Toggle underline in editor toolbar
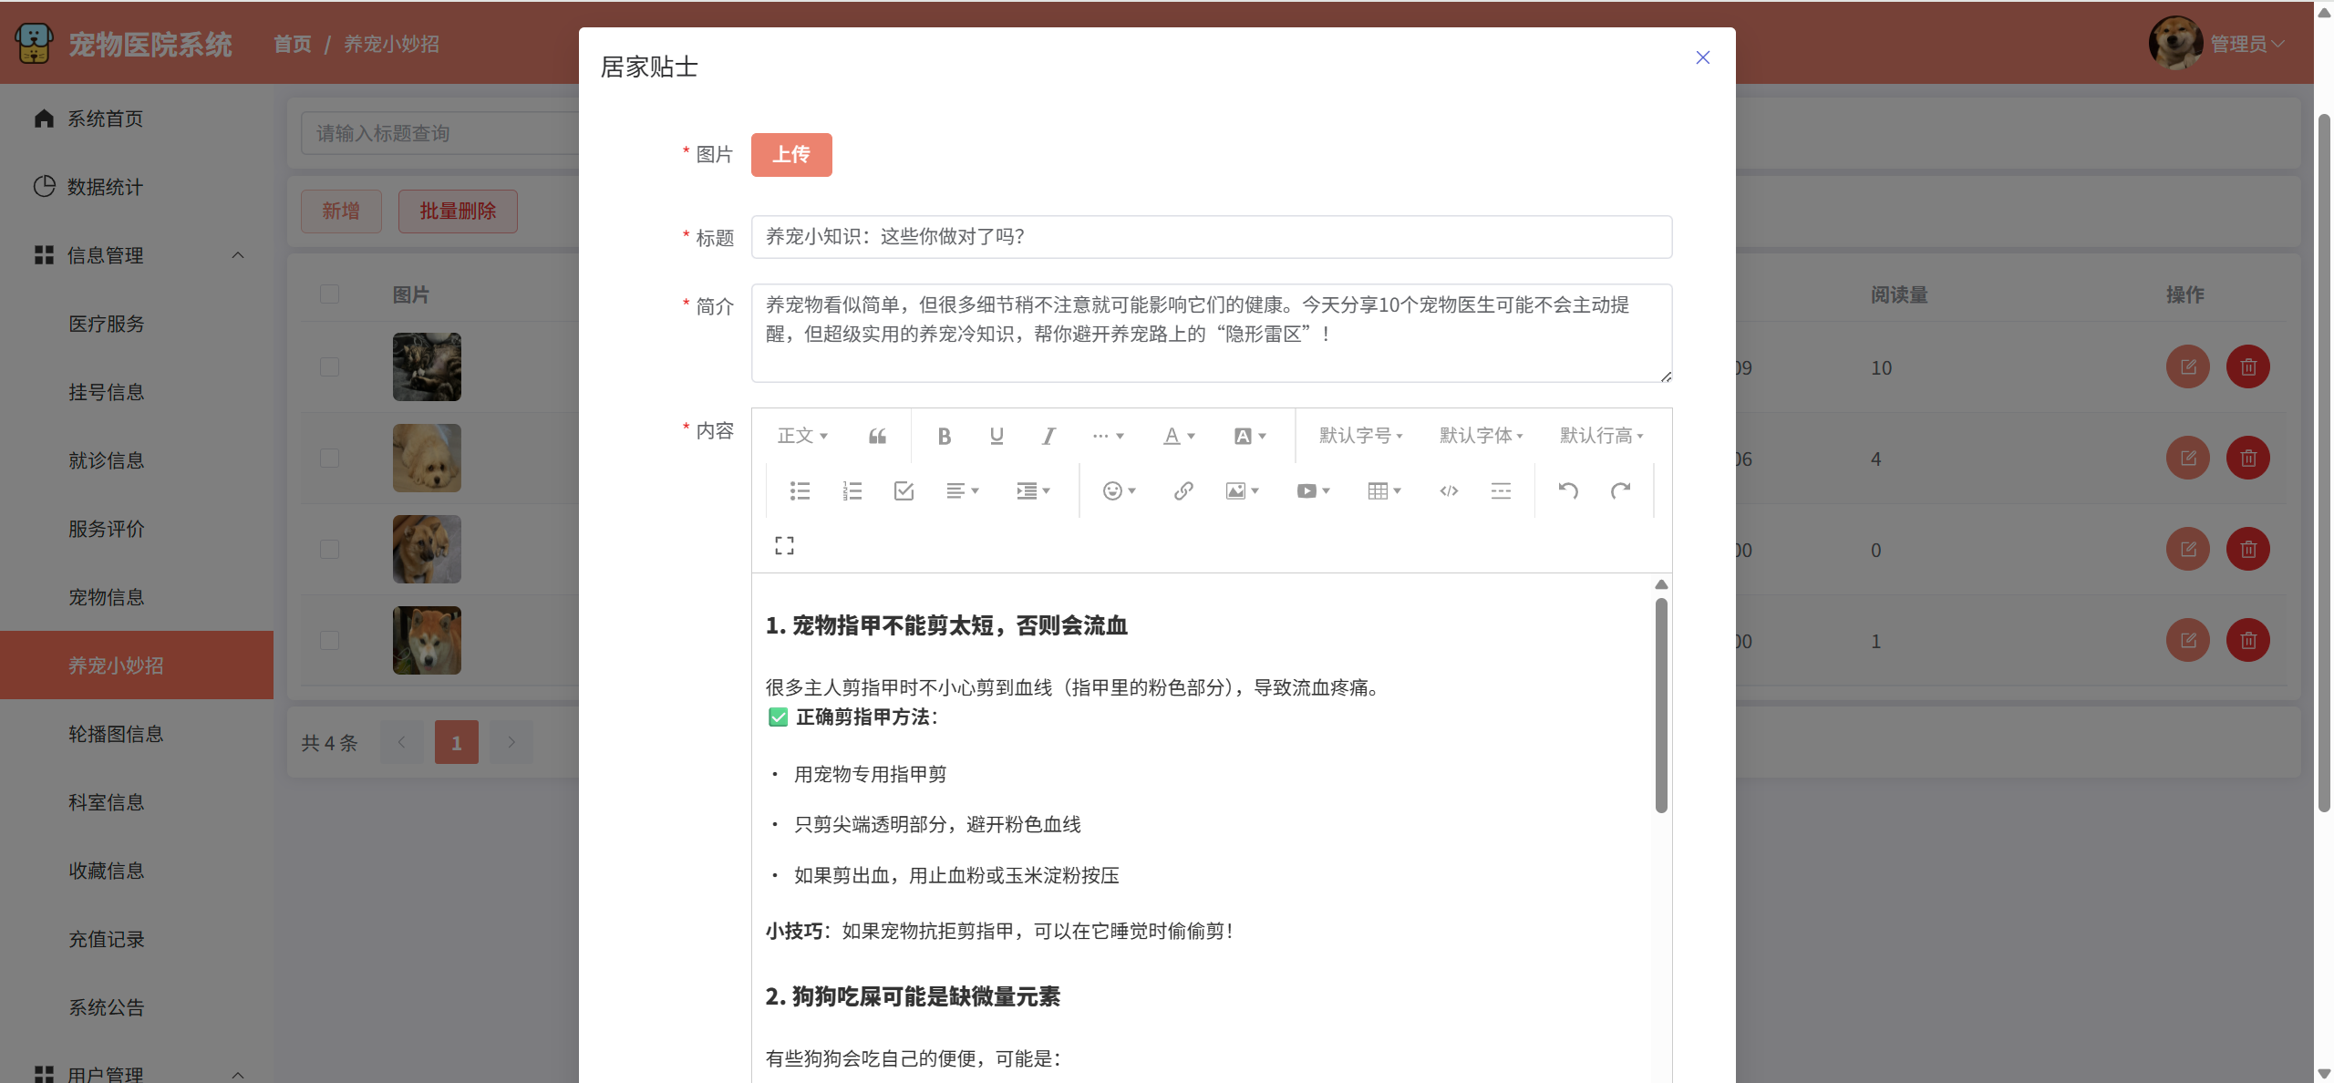The width and height of the screenshot is (2334, 1083). pos(997,436)
